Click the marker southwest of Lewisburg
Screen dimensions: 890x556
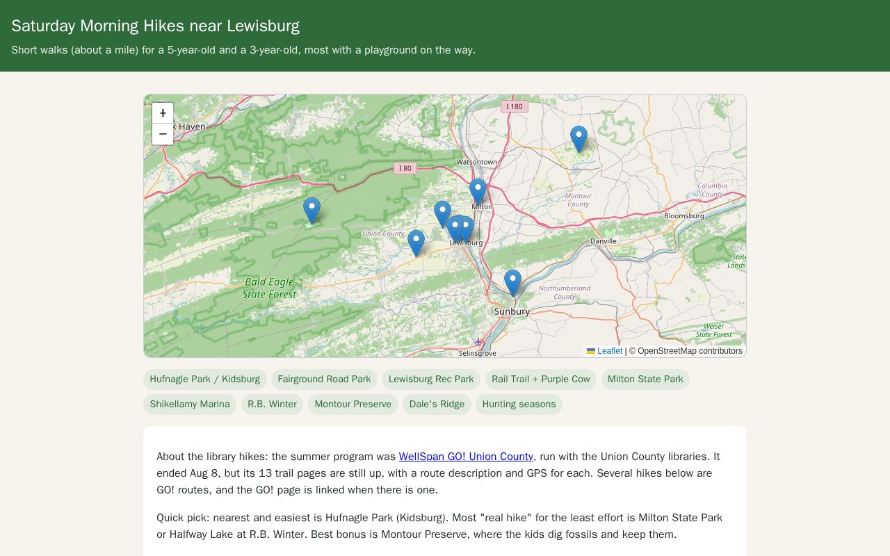coord(416,243)
